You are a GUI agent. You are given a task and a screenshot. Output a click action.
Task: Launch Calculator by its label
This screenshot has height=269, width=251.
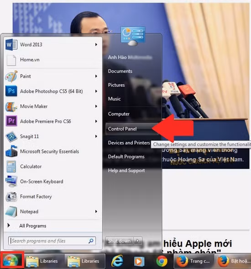[x=31, y=167]
